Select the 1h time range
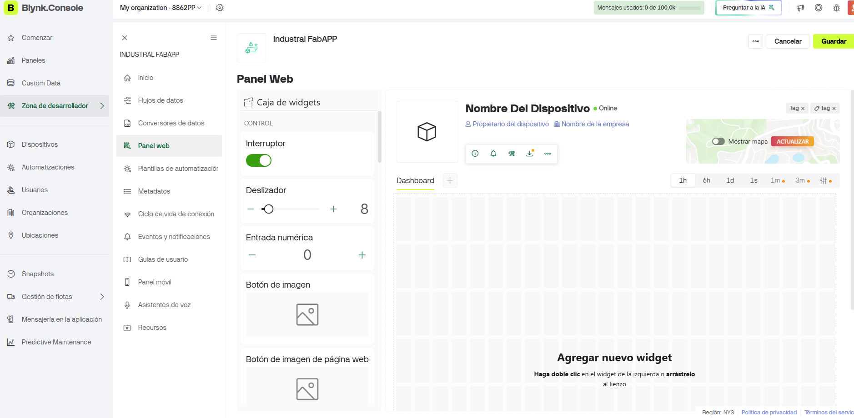Viewport: 854px width, 418px height. point(683,180)
